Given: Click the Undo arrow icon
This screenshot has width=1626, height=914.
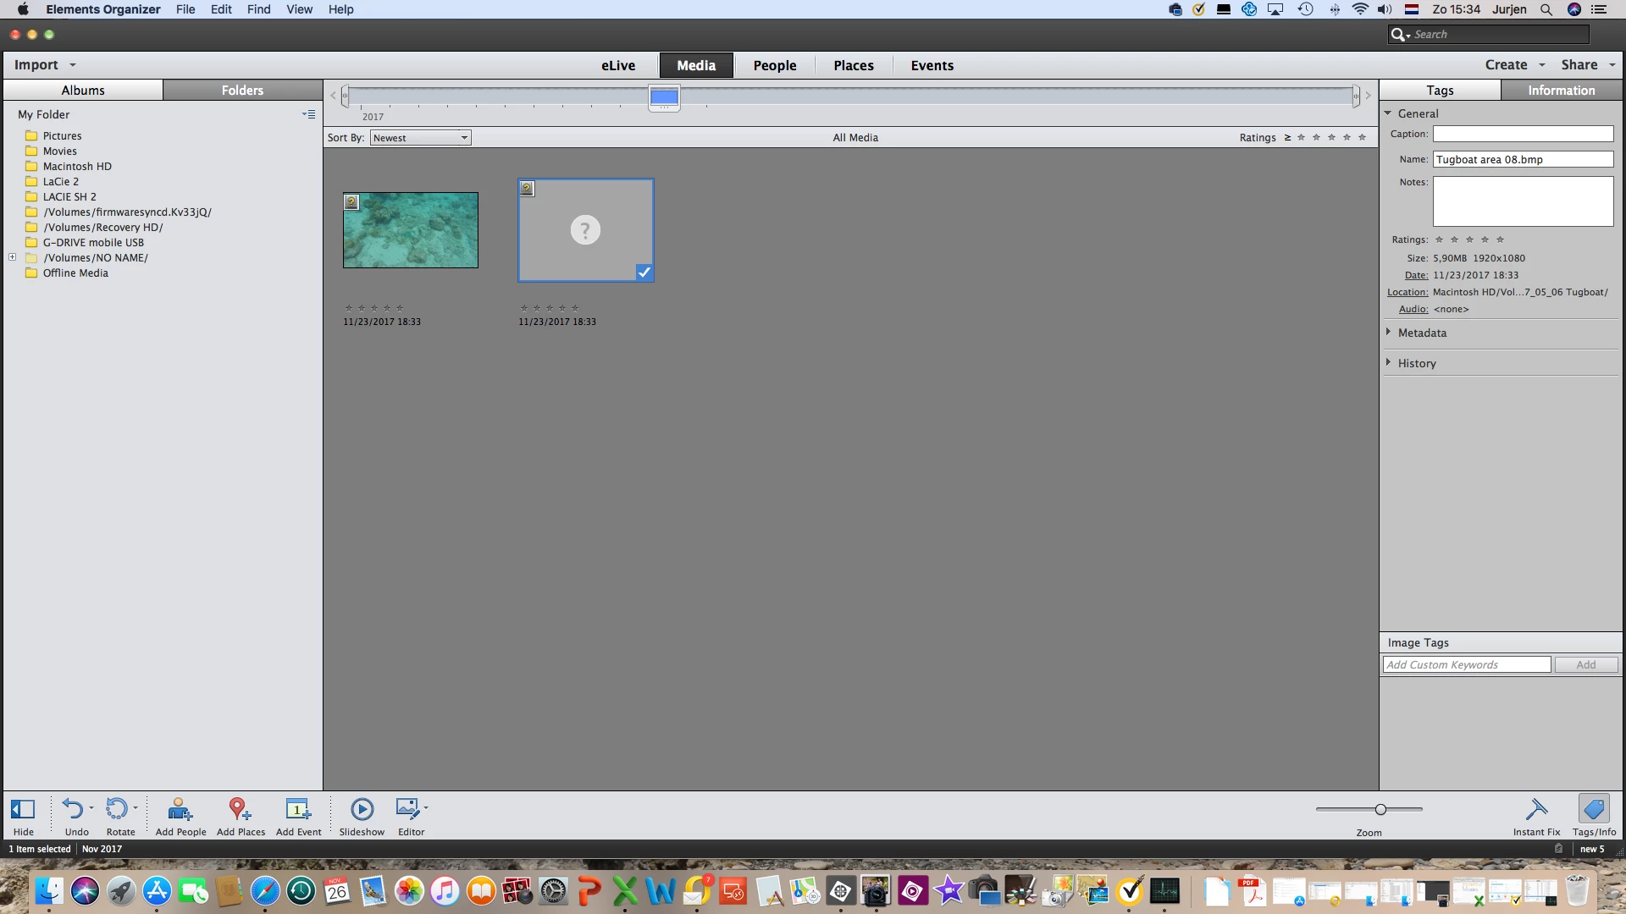Looking at the screenshot, I should coord(74,810).
